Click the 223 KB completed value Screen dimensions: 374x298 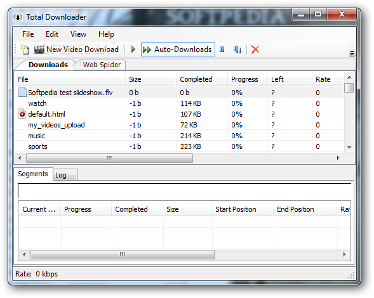[190, 146]
